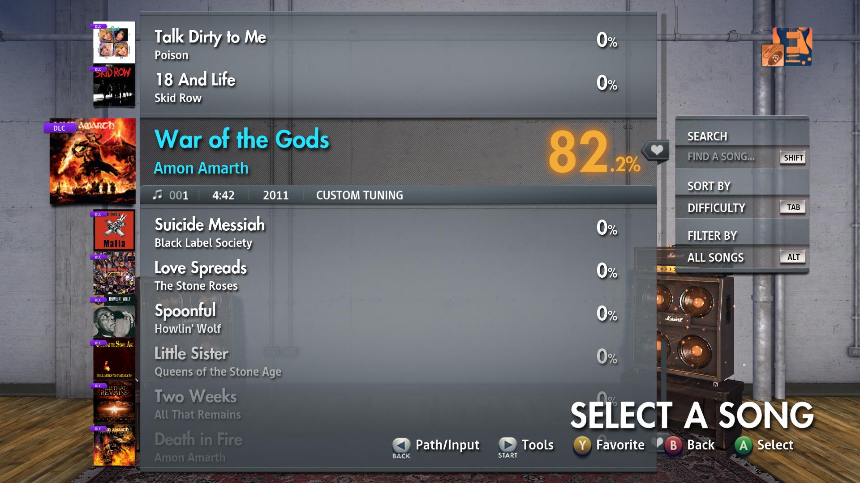This screenshot has width=860, height=483.
Task: Select War of the Gods song entry
Action: (x=390, y=150)
